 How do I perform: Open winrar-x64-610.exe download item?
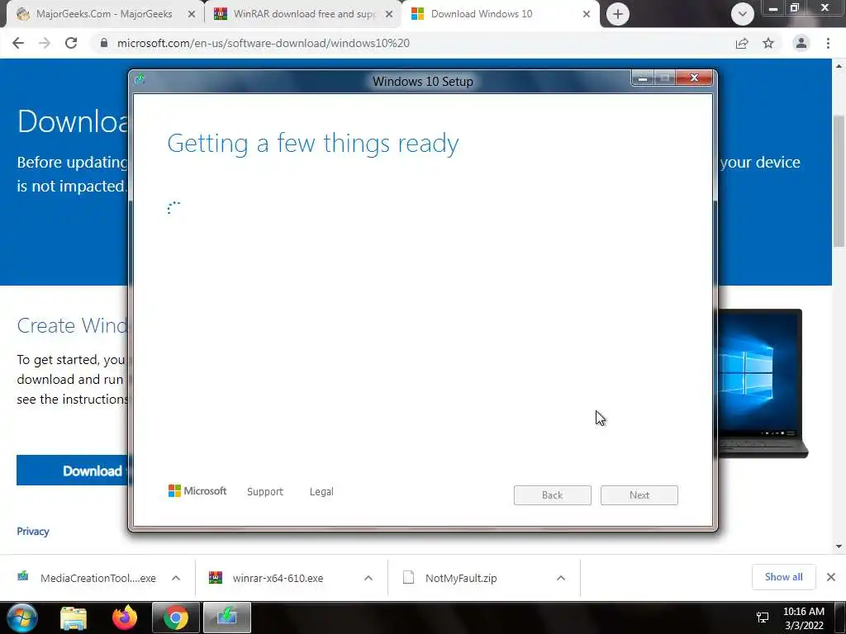click(278, 579)
